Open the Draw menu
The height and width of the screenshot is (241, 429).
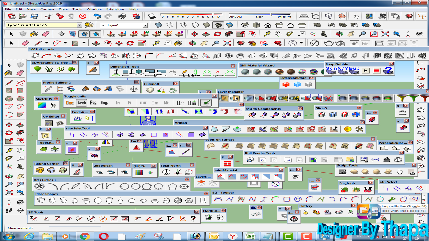click(x=63, y=9)
